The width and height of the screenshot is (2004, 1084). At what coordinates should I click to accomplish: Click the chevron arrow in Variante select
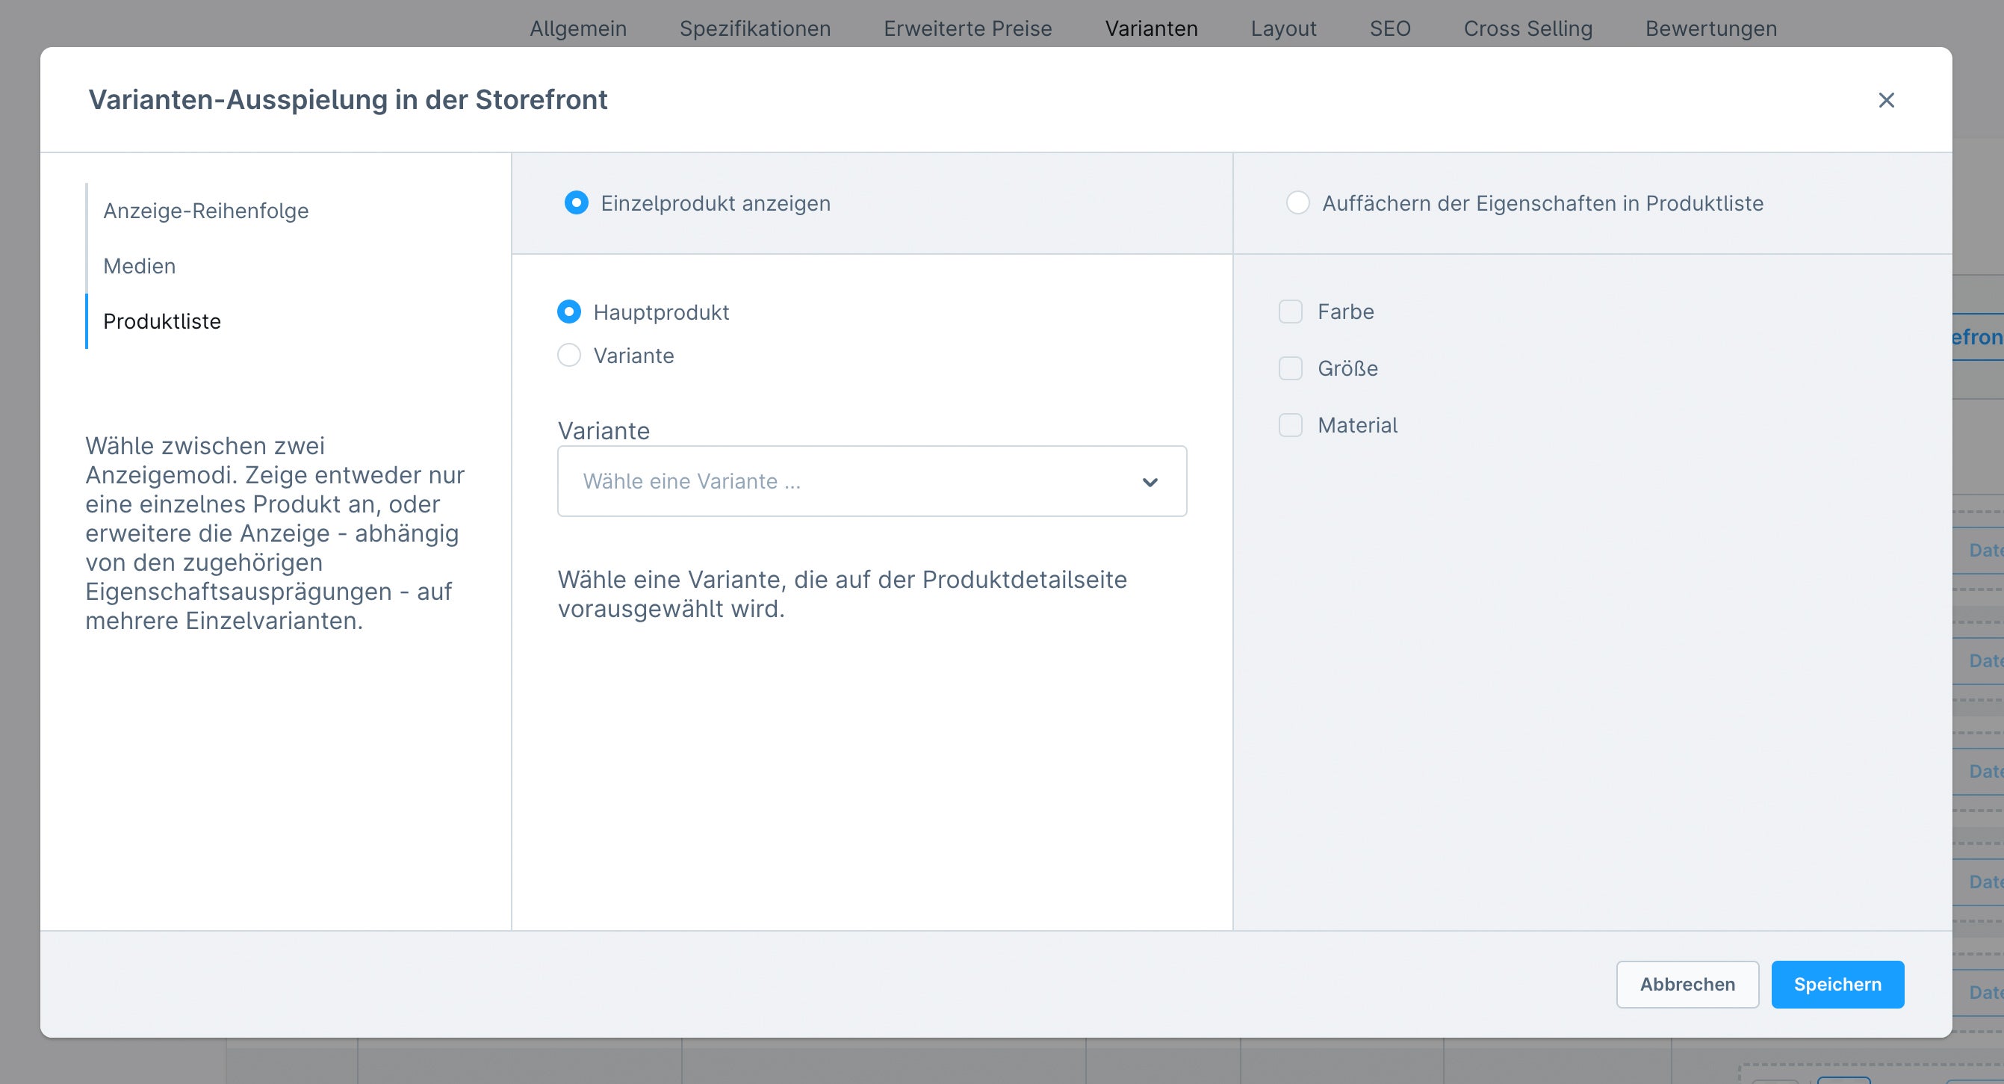[x=1150, y=483]
